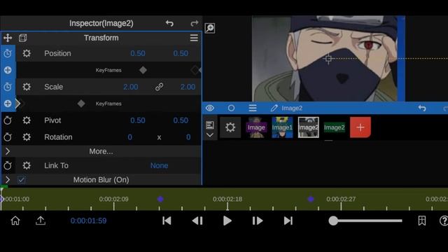The height and width of the screenshot is (252, 448).
Task: Open the layer bar hamburger menu
Action: click(253, 108)
